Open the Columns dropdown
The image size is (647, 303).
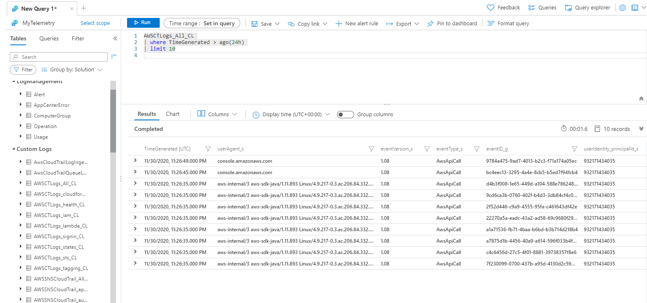(217, 114)
